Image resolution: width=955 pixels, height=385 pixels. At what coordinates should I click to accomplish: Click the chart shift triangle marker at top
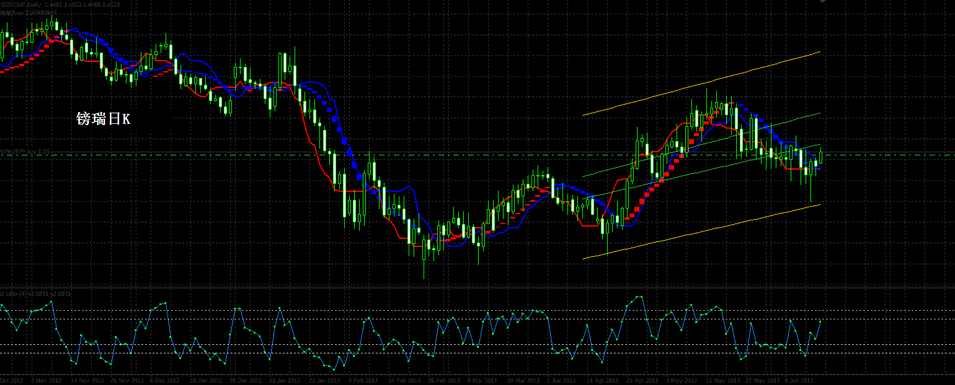pos(822,2)
